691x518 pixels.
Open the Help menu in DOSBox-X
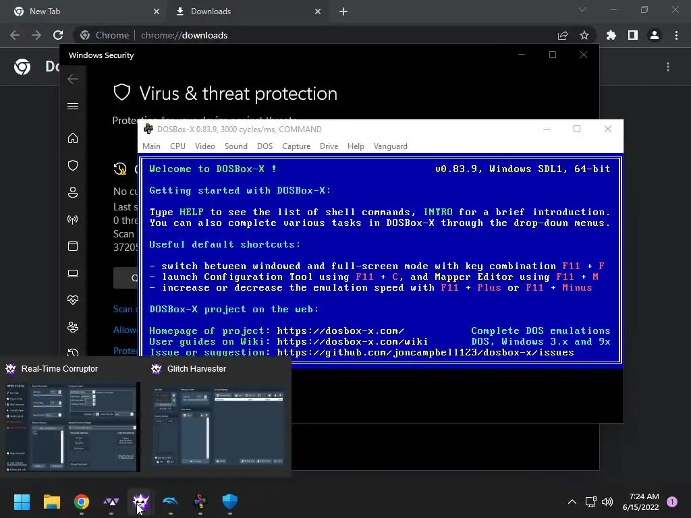356,146
